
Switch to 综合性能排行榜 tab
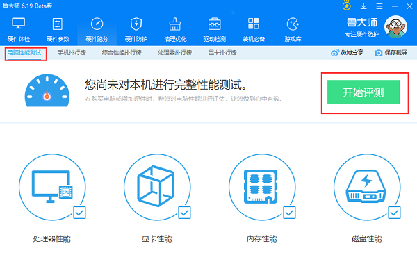coord(122,52)
